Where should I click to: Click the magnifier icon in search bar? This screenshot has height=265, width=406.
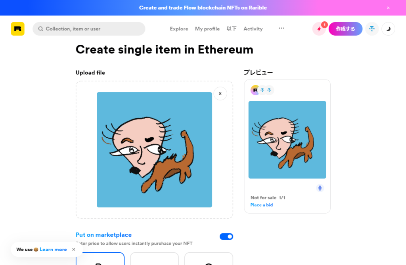(41, 29)
